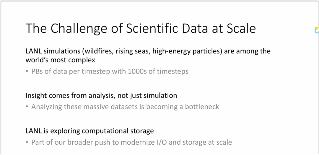
Task: Click the blue and yellow icon at the slide's right edge
Action: point(317,30)
